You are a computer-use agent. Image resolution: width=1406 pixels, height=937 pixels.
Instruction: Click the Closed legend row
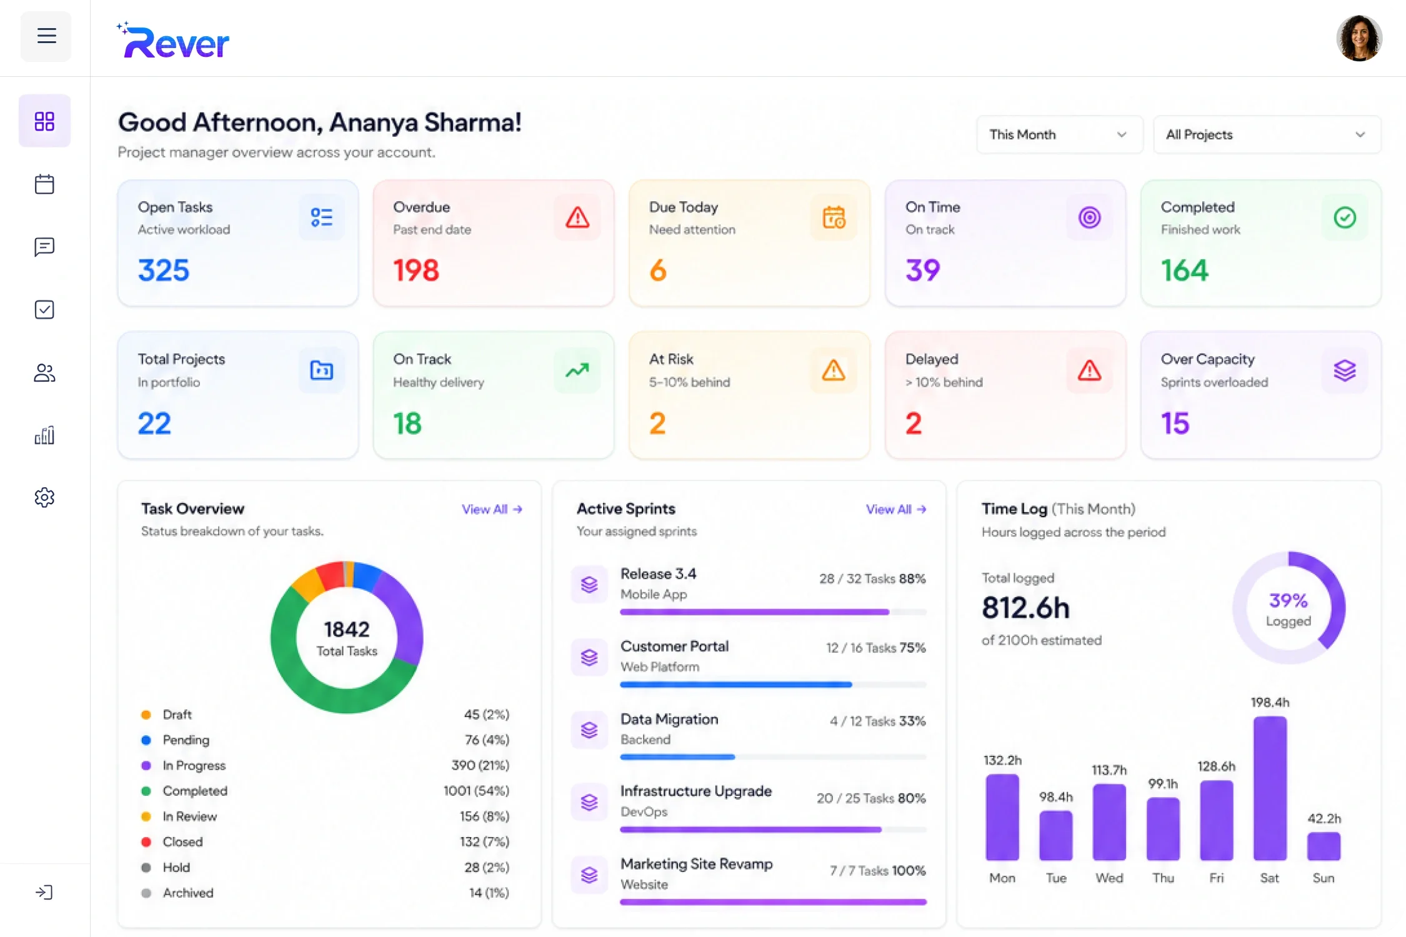click(x=325, y=842)
